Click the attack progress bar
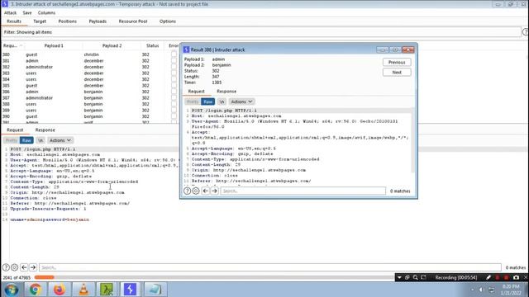Image resolution: width=529 pixels, height=297 pixels. (215, 277)
